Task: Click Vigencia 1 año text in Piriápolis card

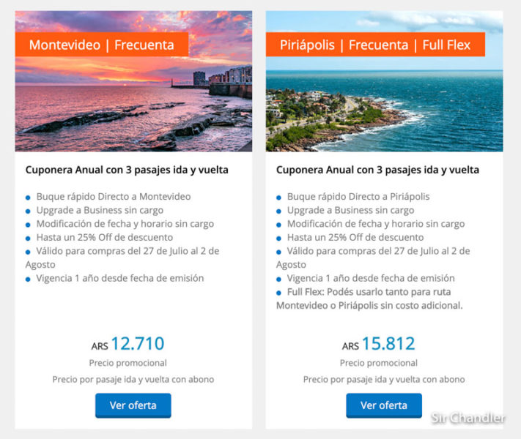Action: [371, 278]
